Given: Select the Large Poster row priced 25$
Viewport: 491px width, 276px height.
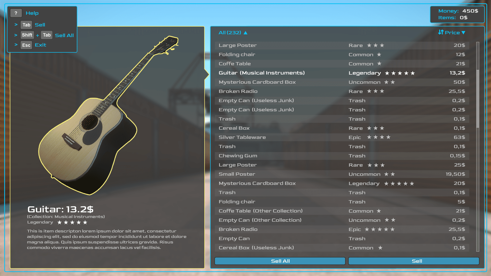Looking at the screenshot, I should click(342, 165).
